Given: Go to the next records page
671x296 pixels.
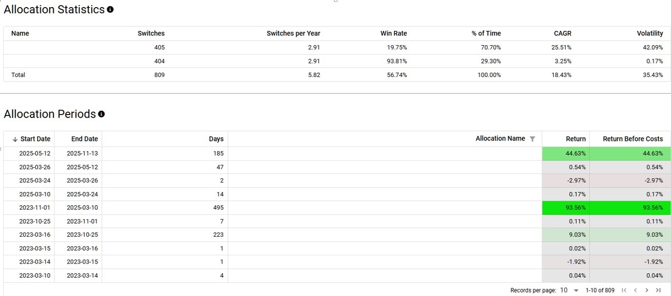Looking at the screenshot, I should pos(647,290).
